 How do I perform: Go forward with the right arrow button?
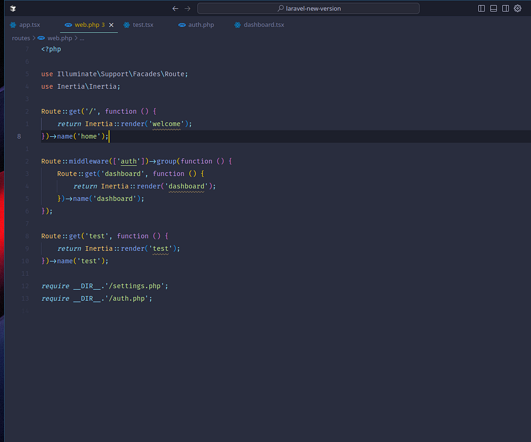[x=187, y=8]
